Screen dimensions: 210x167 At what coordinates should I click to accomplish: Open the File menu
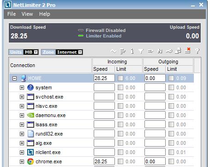click(x=12, y=14)
